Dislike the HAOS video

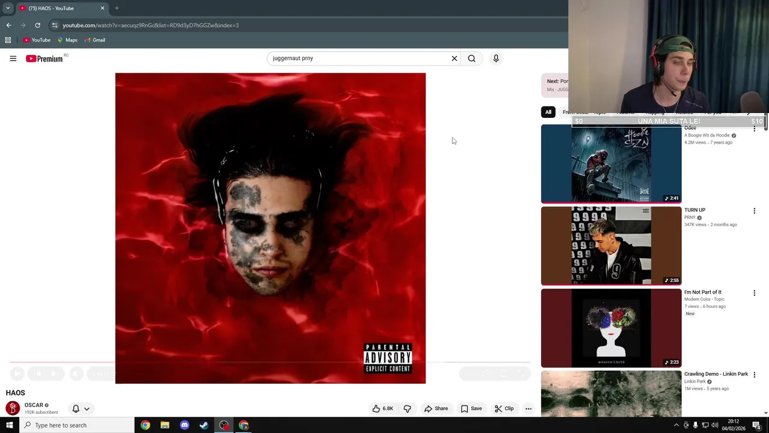(407, 408)
